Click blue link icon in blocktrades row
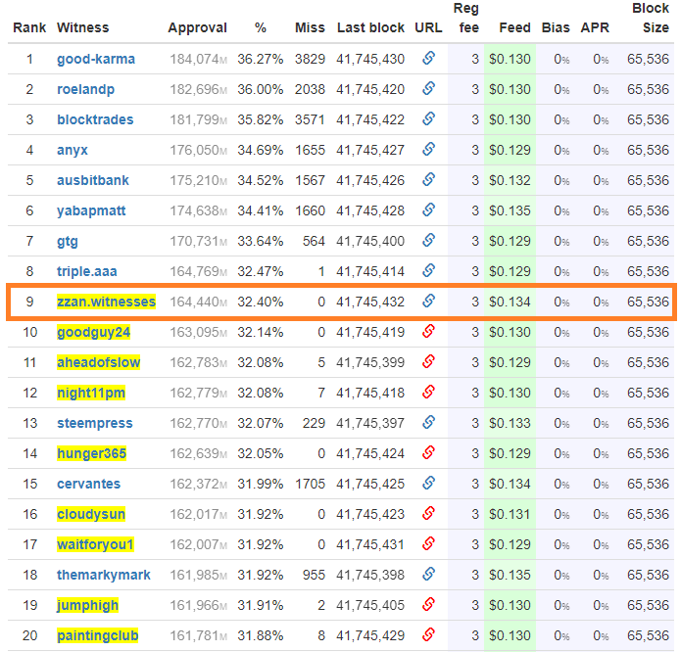 pos(428,119)
